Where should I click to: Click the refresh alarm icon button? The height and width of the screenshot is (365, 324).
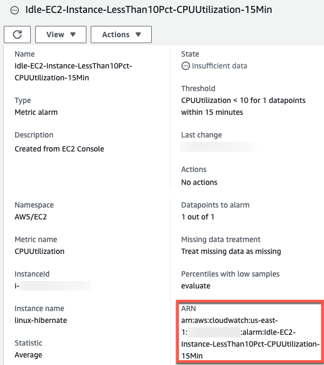(17, 35)
